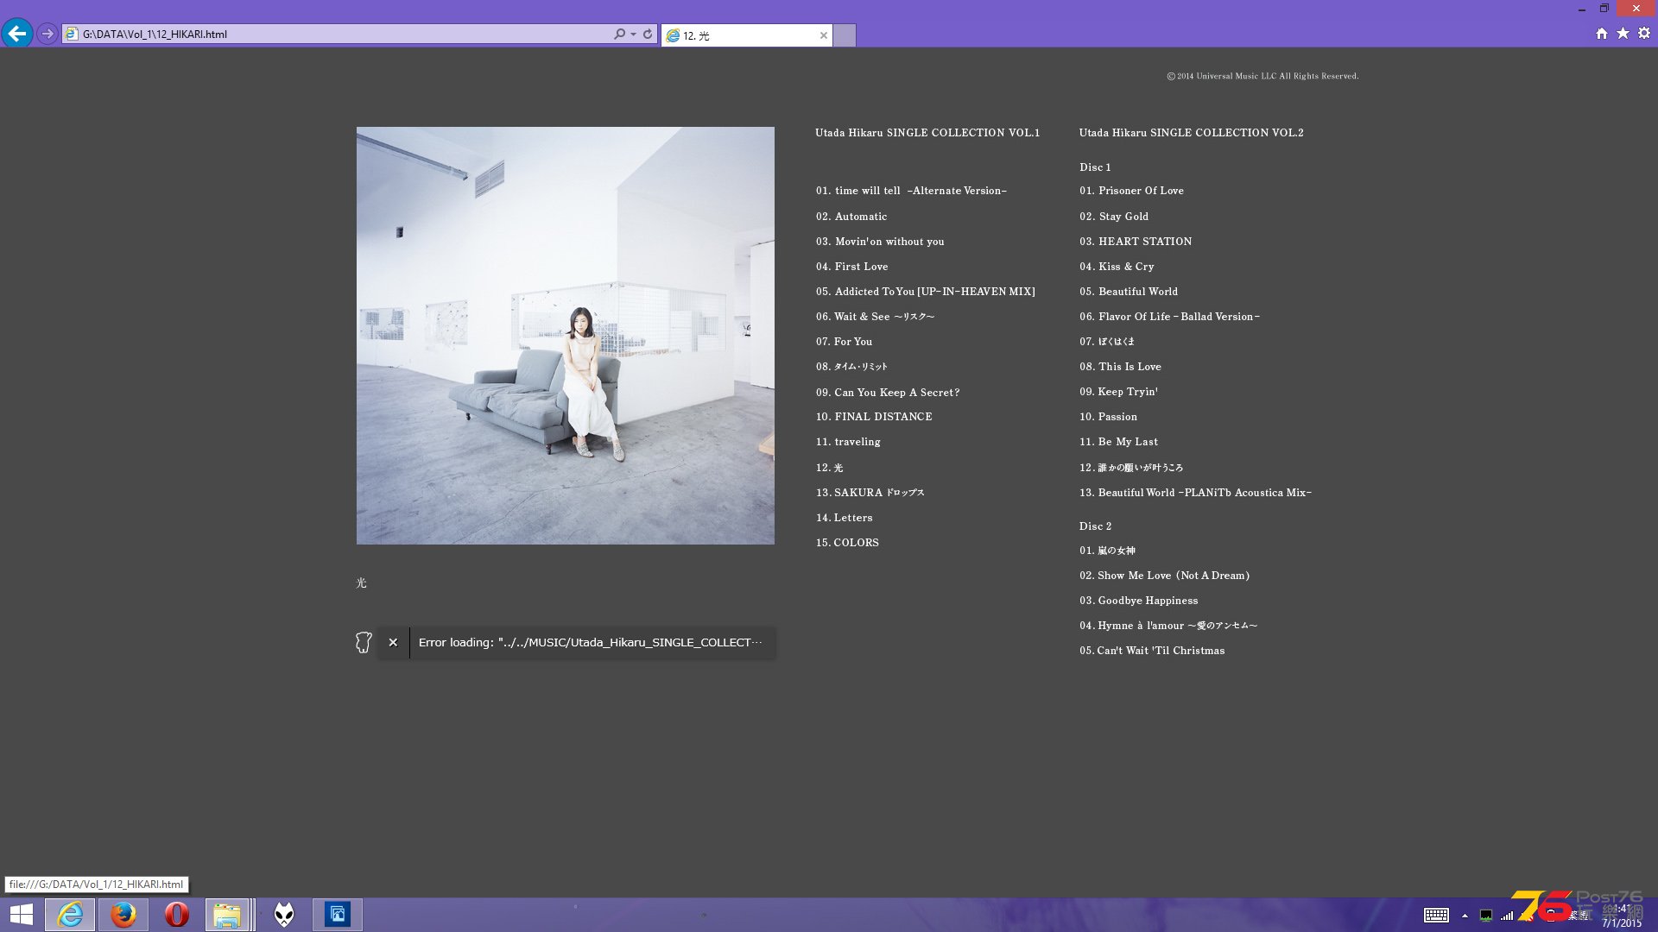Open Vol.2 track "08. This Is Love"
Image resolution: width=1658 pixels, height=932 pixels.
1120,367
